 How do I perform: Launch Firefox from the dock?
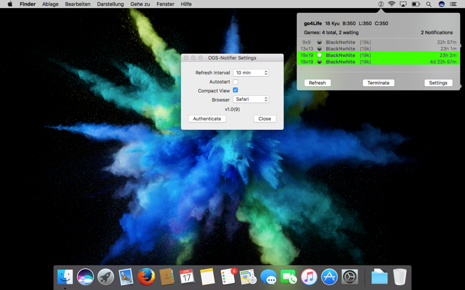pyautogui.click(x=146, y=277)
